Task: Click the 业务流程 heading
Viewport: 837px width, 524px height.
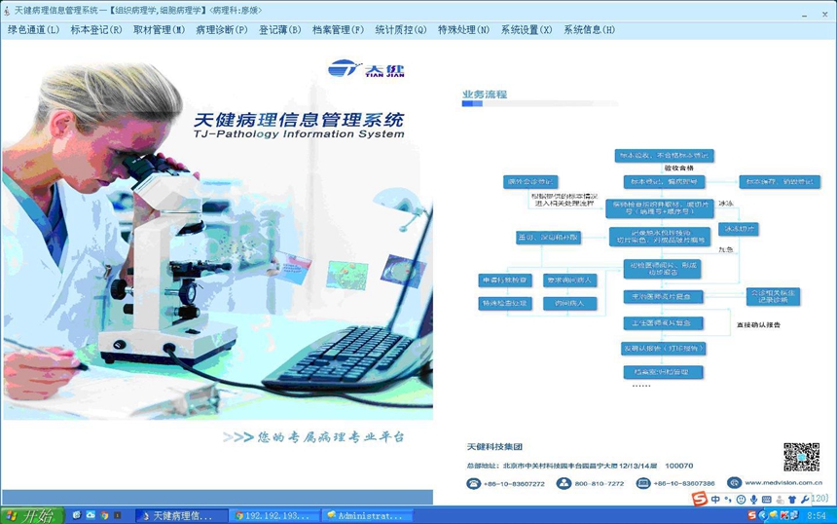Action: [485, 94]
